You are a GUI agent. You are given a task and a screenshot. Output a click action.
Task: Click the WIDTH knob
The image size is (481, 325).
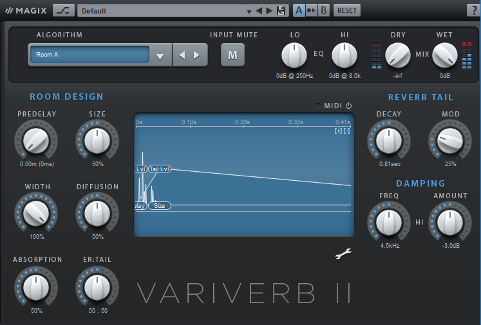click(36, 214)
